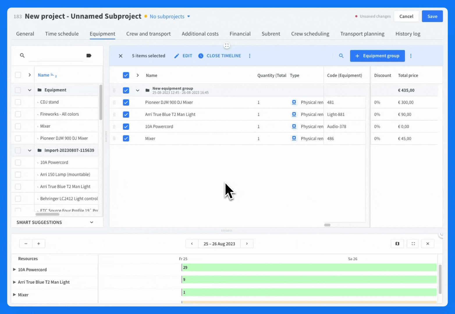Collapse the Import-20230807-115639 folder

[29, 150]
